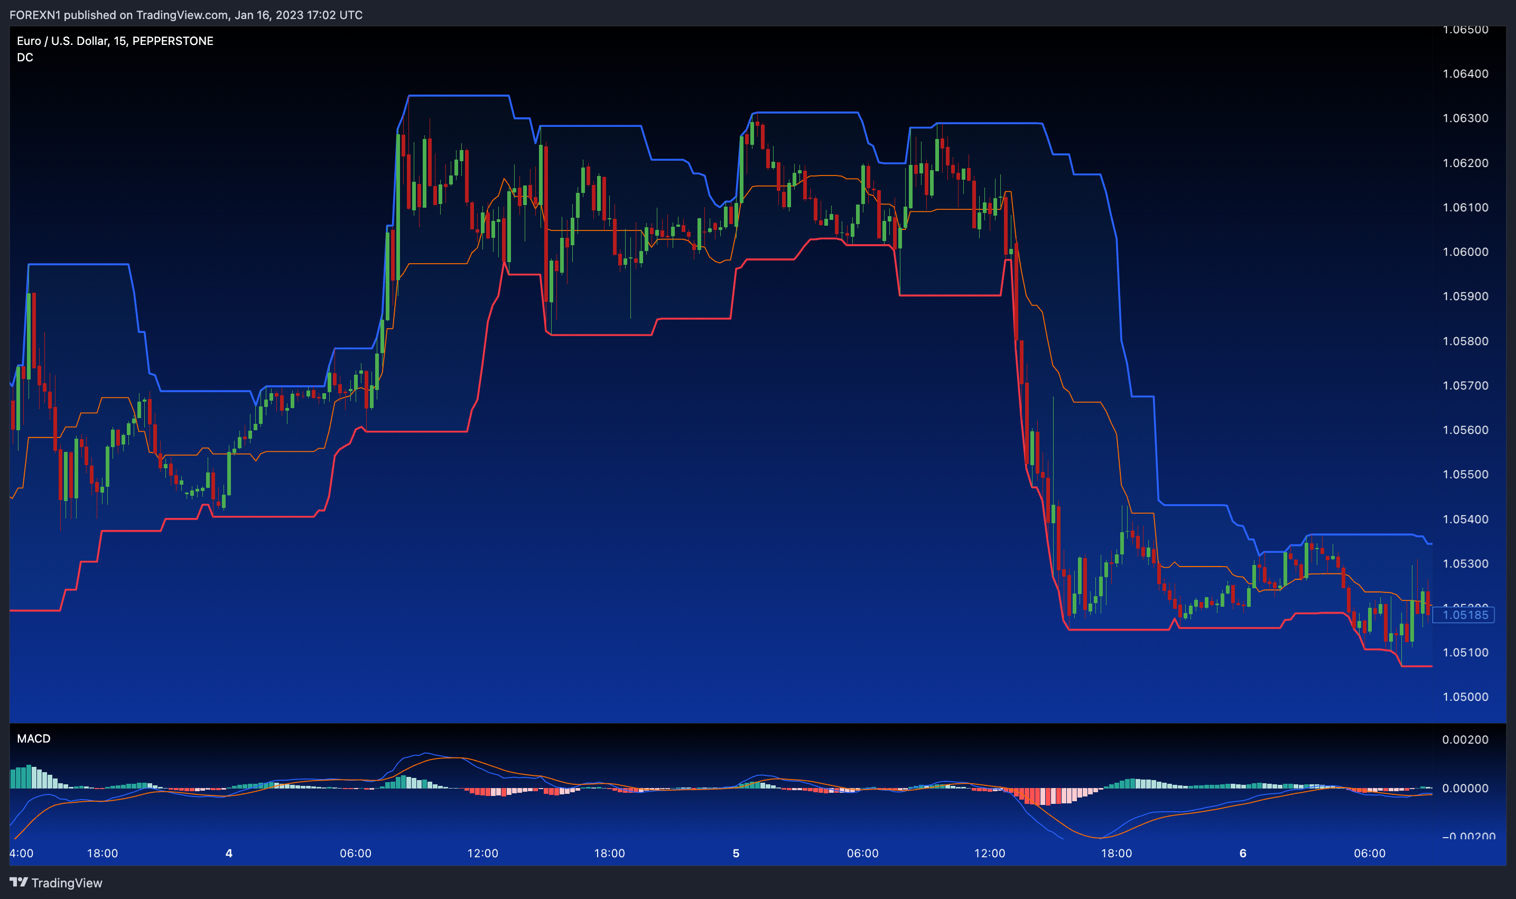Click the first 18:00 time axis label
The width and height of the screenshot is (1516, 899).
click(x=103, y=854)
